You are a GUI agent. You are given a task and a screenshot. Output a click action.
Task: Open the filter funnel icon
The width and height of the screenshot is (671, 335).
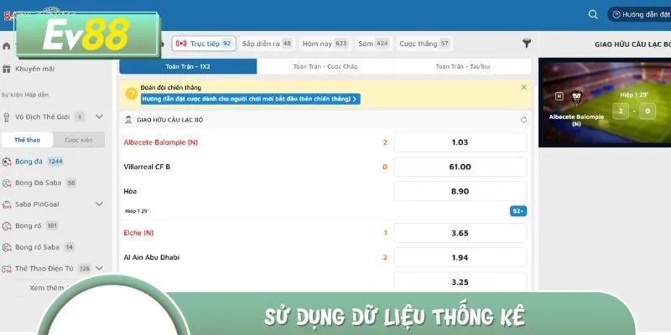click(527, 44)
